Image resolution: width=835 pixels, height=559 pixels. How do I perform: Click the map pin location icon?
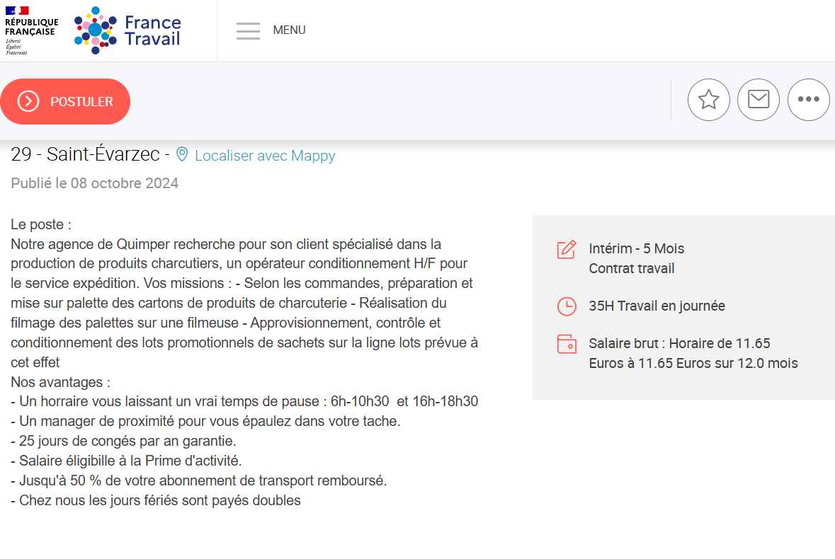click(182, 154)
